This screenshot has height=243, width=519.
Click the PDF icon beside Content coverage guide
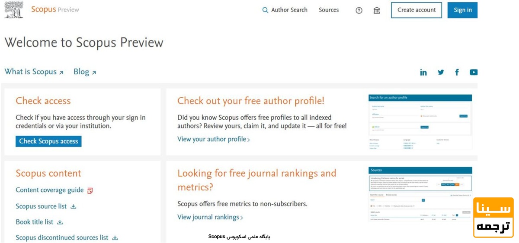tap(90, 190)
